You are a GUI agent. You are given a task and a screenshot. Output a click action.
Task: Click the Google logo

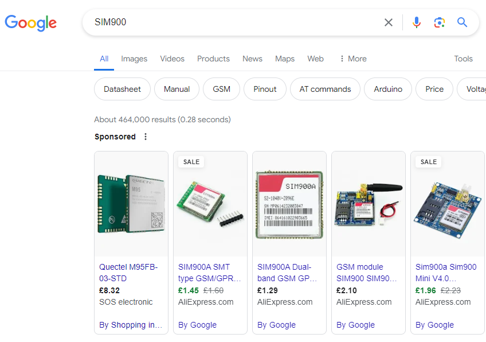(31, 22)
